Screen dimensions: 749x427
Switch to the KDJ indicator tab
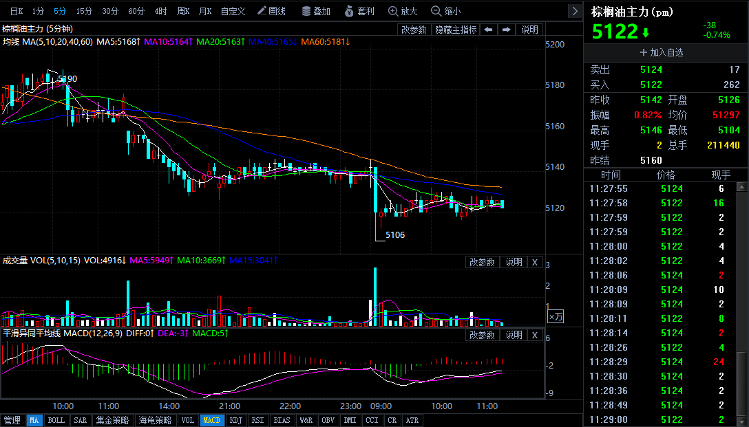pos(236,420)
